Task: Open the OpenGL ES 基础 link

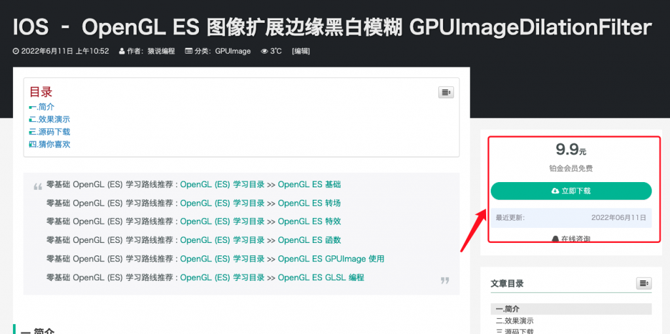Action: click(309, 184)
